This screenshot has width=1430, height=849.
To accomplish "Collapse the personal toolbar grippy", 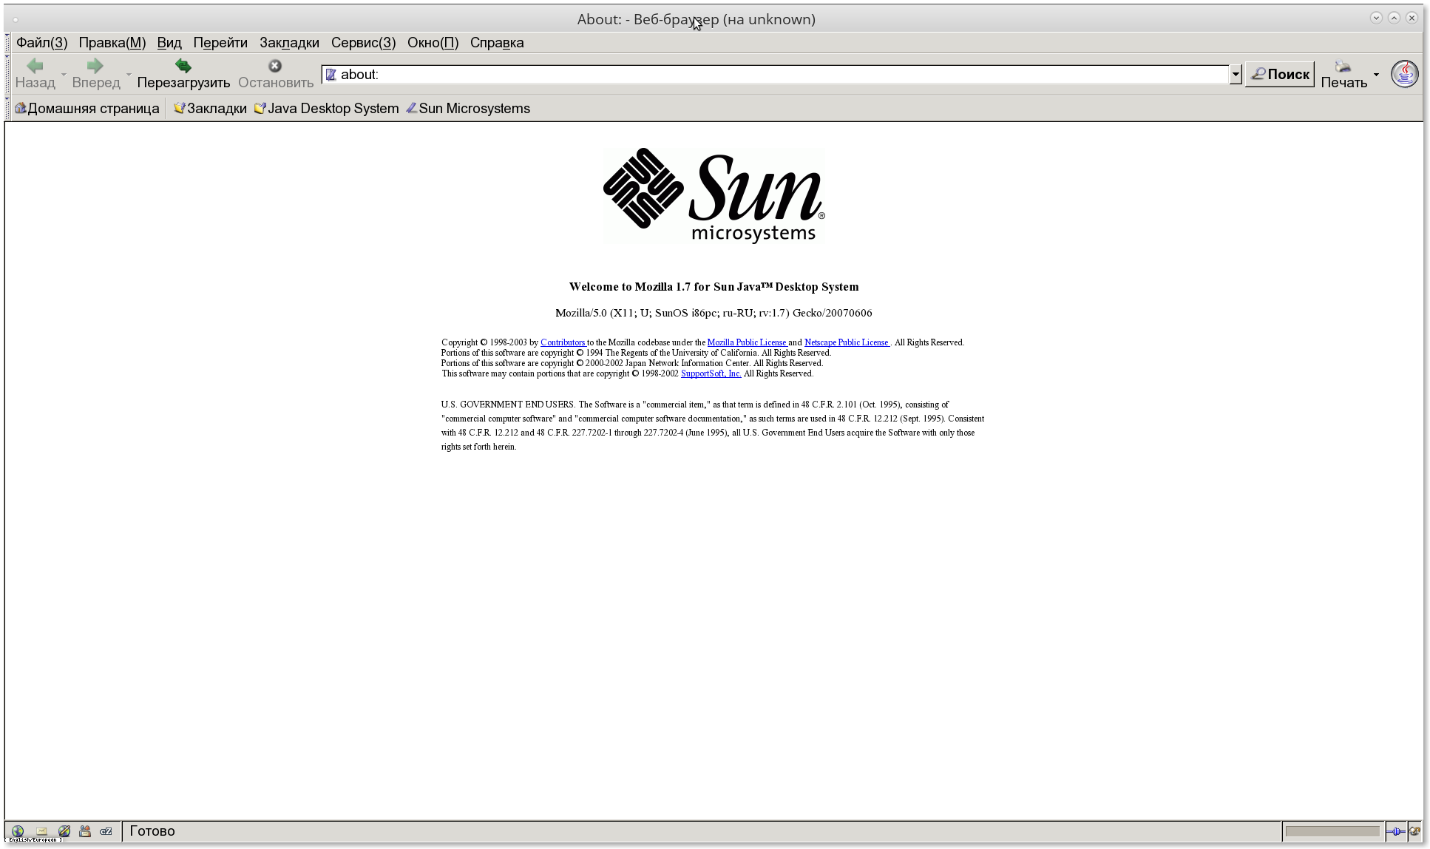I will tap(7, 108).
